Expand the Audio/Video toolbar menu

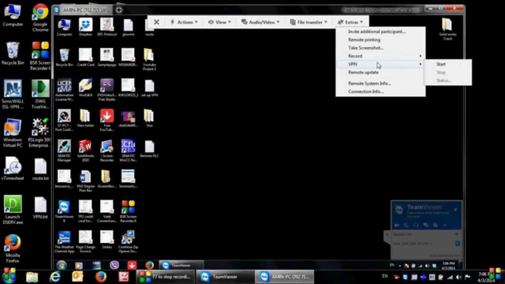pos(260,22)
